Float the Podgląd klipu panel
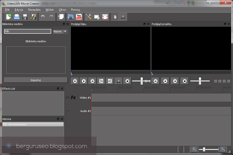Viewport: 233px width, 155px height. (144, 24)
